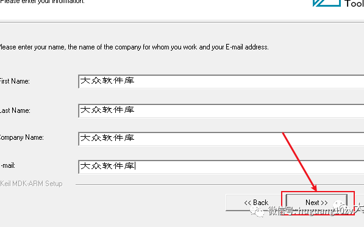Click the Keil MDK-ARM Setup caption
The width and height of the screenshot is (364, 227).
[x=31, y=184]
